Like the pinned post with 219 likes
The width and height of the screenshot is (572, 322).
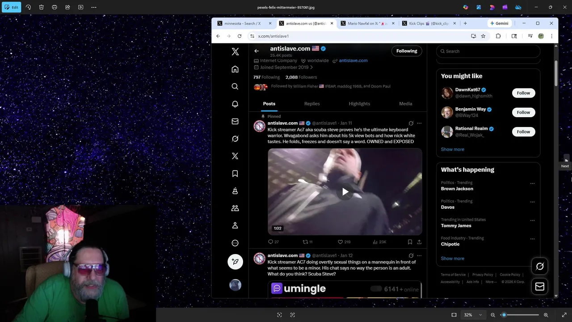click(x=344, y=242)
